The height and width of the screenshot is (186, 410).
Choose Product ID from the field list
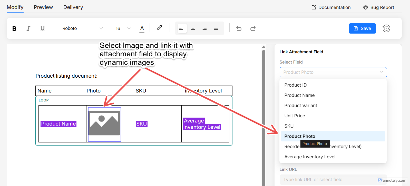(333, 85)
